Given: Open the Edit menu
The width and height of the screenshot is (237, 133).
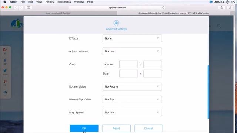Looking at the screenshot, I should (x=30, y=2).
